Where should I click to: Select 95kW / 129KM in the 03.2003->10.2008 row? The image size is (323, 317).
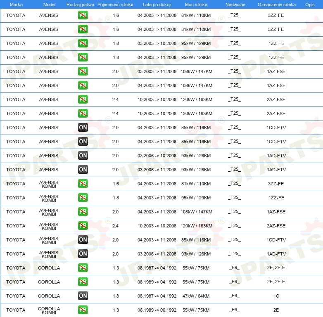coord(196,43)
